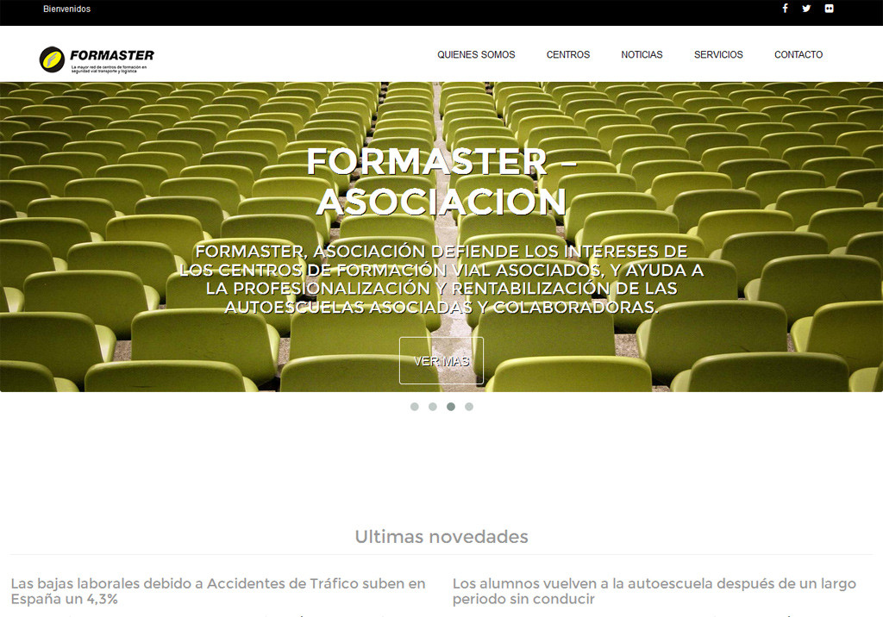Click the Ultimas novedades section heading
The image size is (883, 617).
[441, 537]
